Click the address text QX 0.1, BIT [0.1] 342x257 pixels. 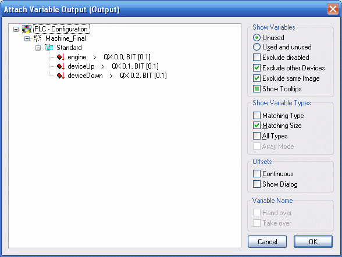[x=135, y=66]
